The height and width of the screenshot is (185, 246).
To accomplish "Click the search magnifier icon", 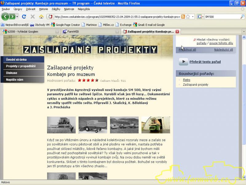I will pos(242,17).
